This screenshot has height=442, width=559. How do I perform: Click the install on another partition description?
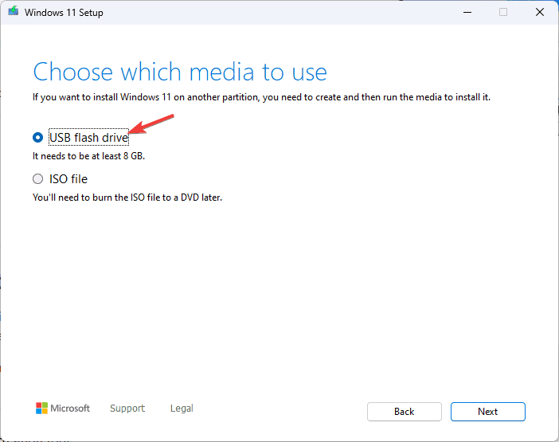[x=262, y=97]
